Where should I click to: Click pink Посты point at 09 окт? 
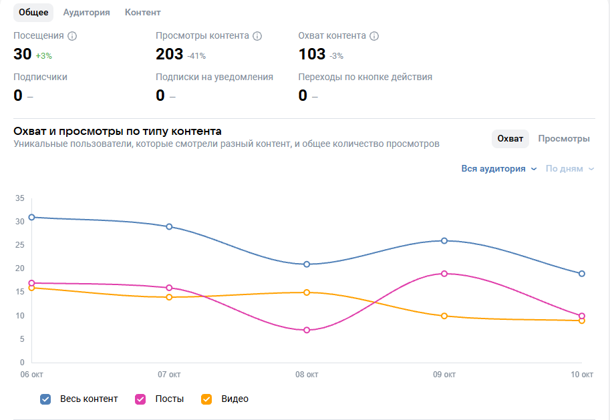point(444,274)
